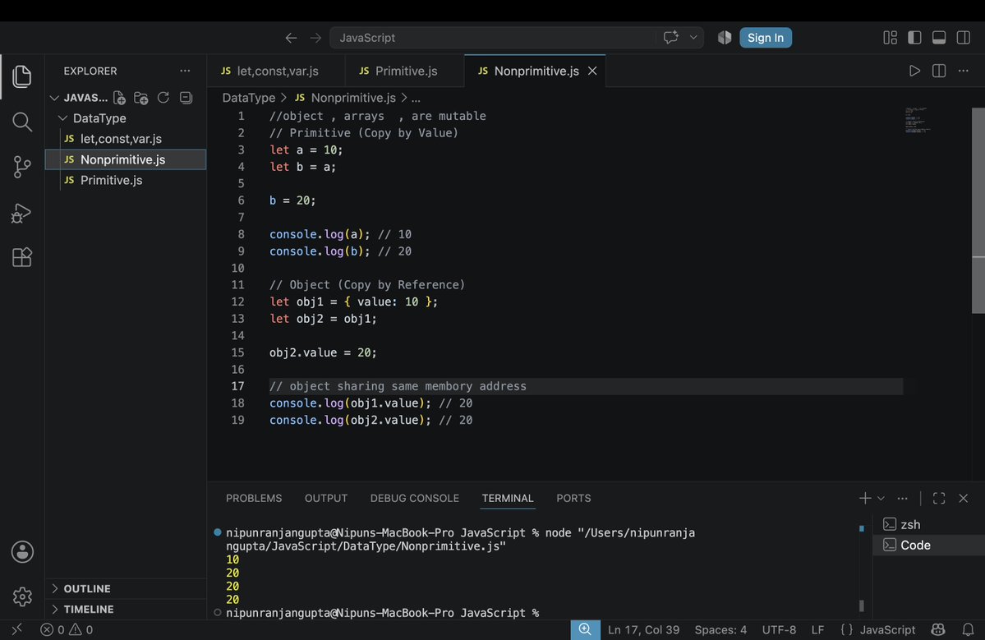Split the editor to the right
This screenshot has width=985, height=640.
[939, 71]
